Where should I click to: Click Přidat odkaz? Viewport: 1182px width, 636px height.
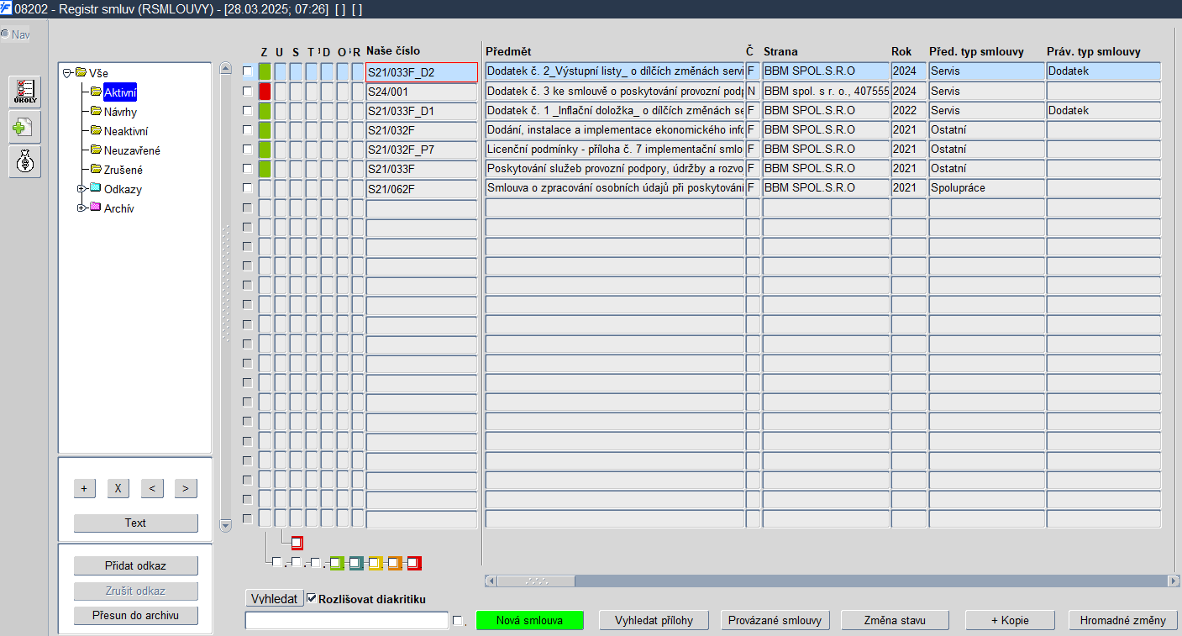pos(136,565)
